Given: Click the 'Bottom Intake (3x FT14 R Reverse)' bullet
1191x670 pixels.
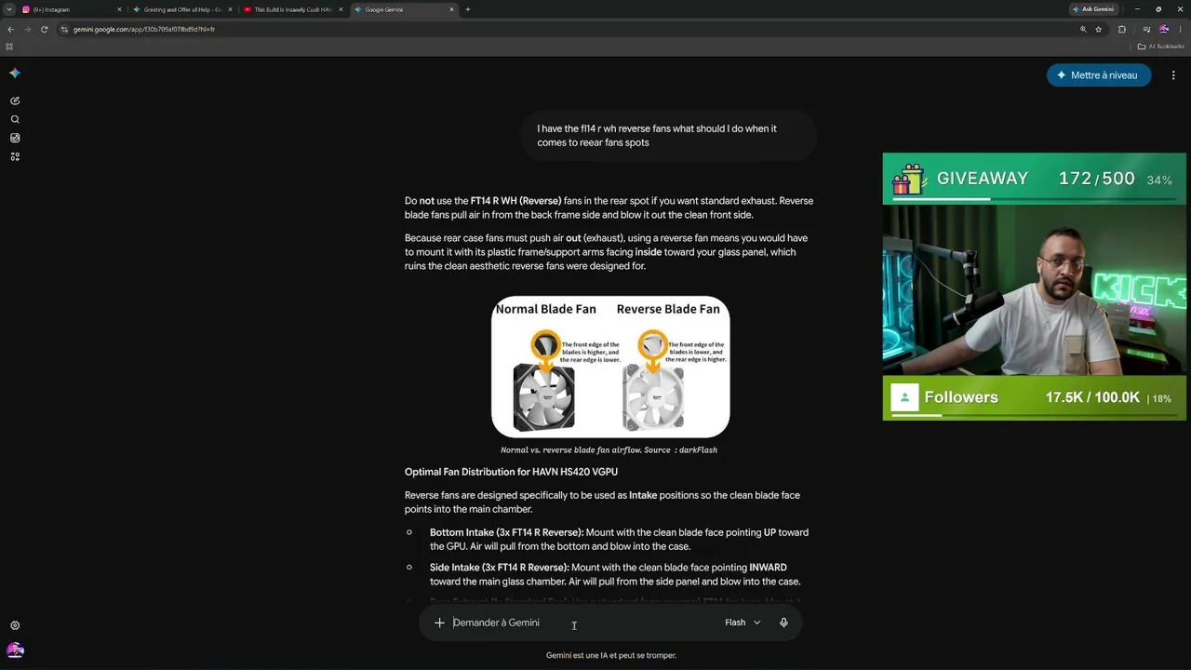Looking at the screenshot, I should [x=619, y=540].
